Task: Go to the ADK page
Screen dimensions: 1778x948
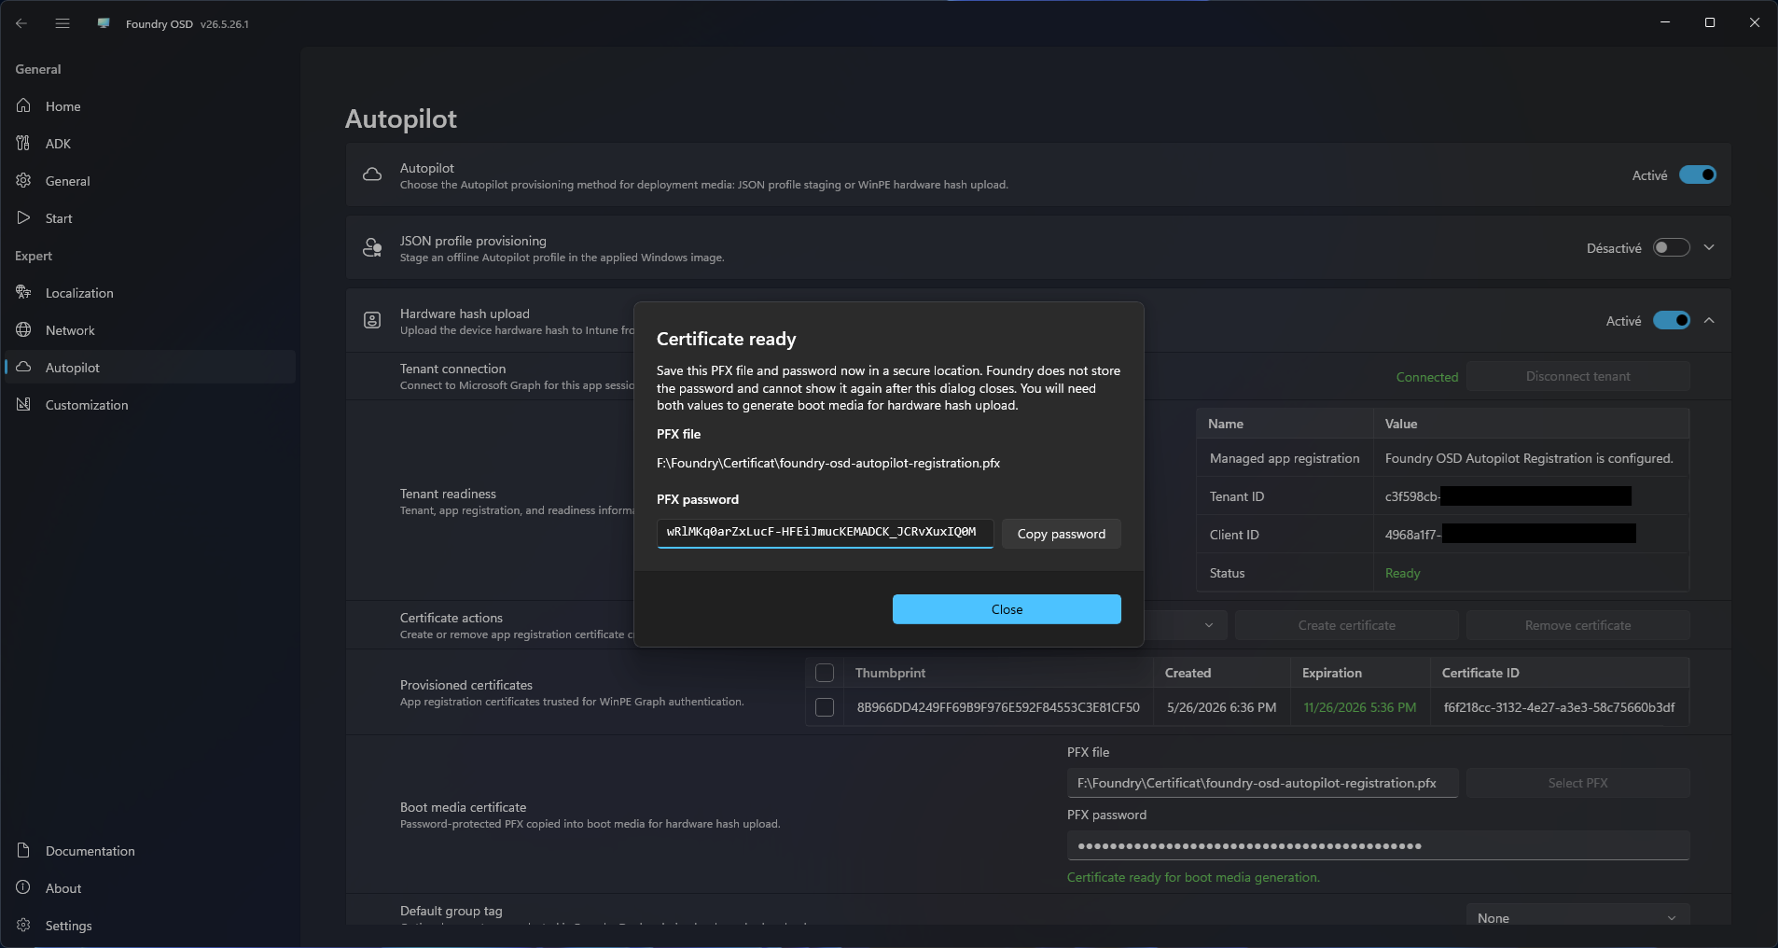Action: (150, 144)
